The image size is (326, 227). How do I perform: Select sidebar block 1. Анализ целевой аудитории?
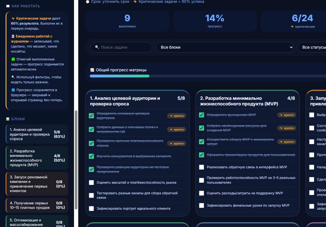pos(37,134)
